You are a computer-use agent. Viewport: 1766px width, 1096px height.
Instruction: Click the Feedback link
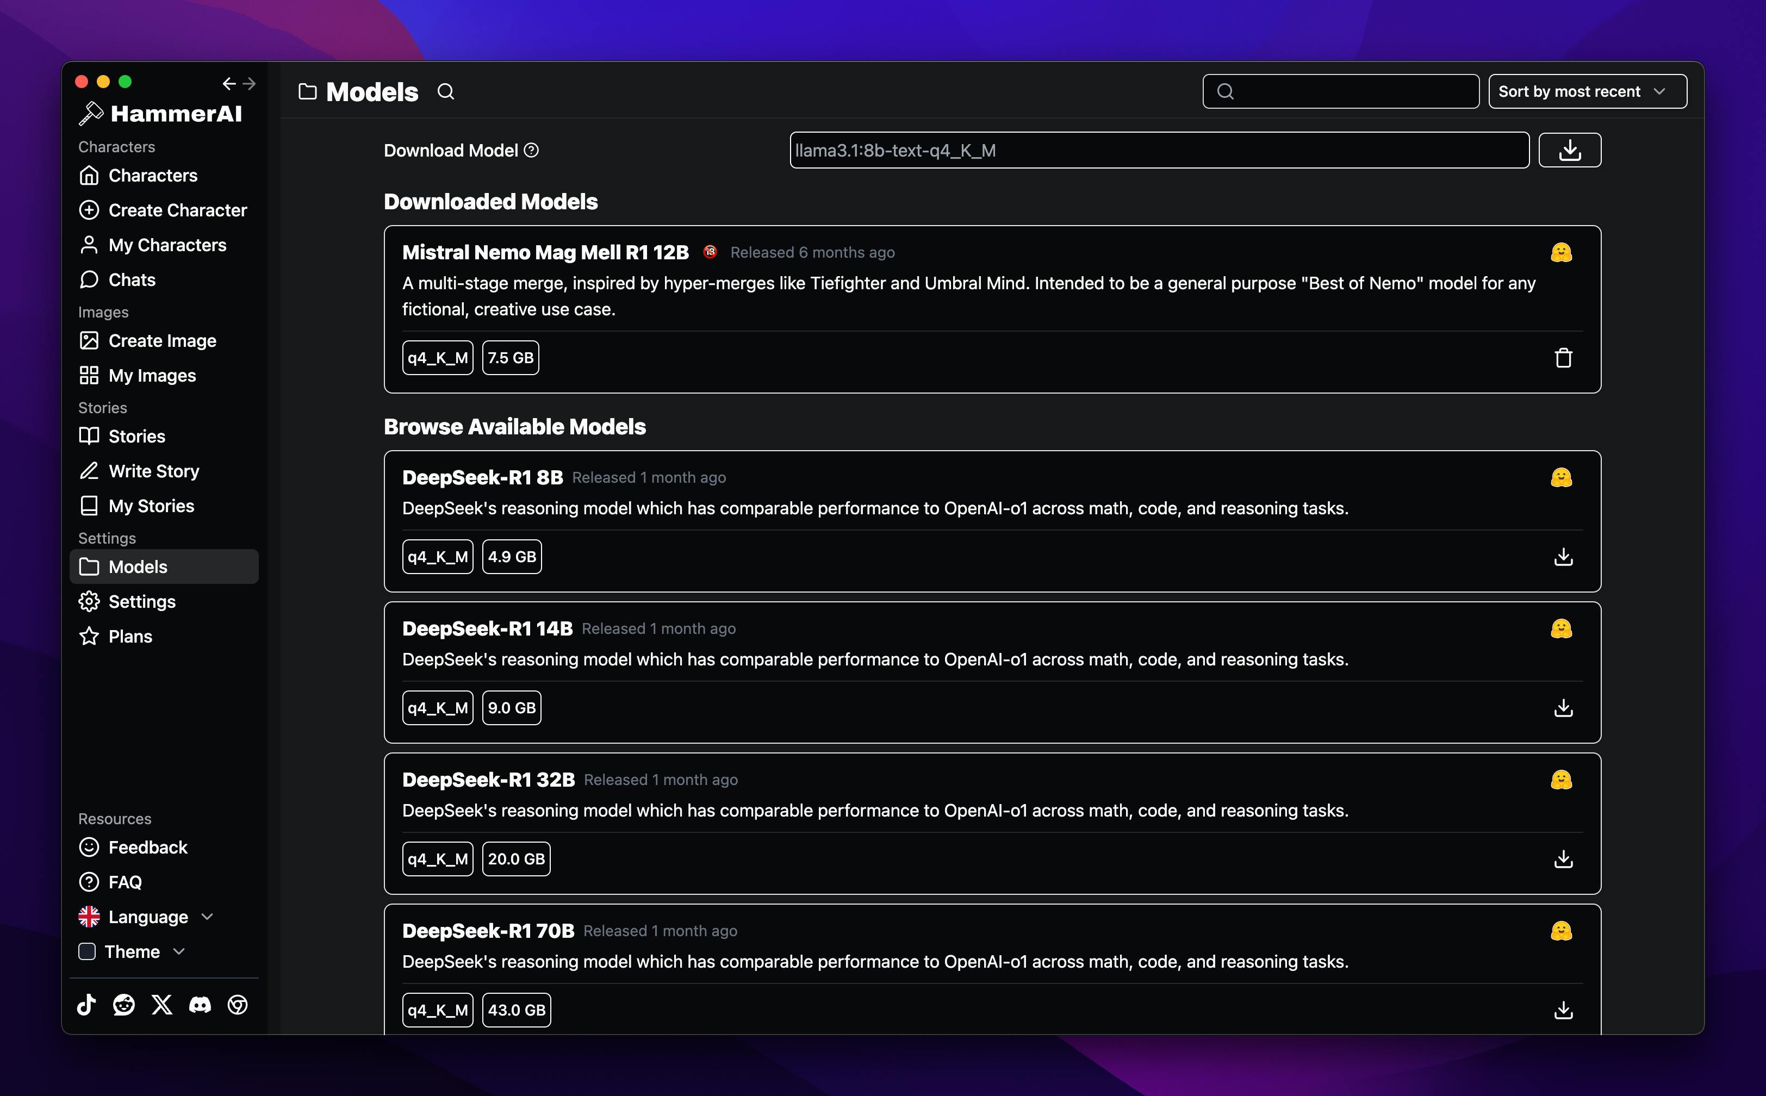tap(148, 848)
